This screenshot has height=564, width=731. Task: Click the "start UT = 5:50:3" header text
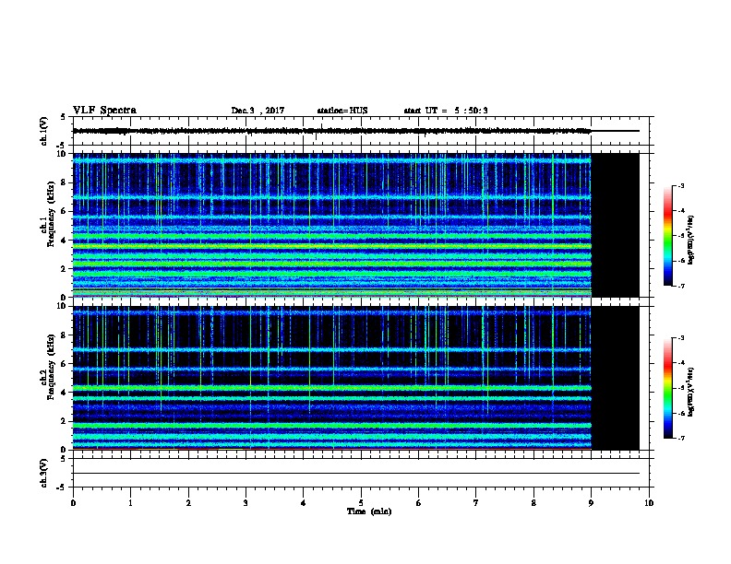446,111
